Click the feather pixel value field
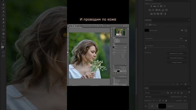This screenshot has width=196, height=110. pos(182,46)
